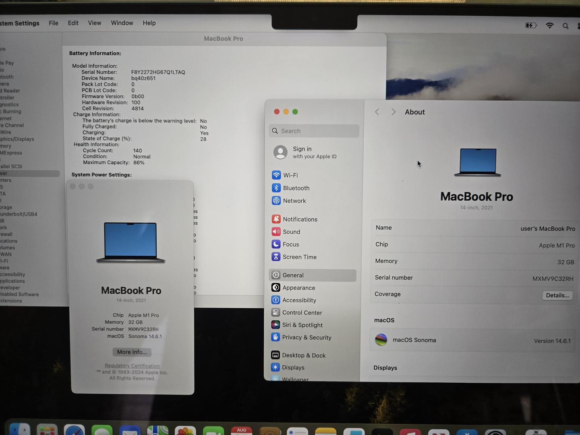
Task: Open the Help menu
Action: 149,23
